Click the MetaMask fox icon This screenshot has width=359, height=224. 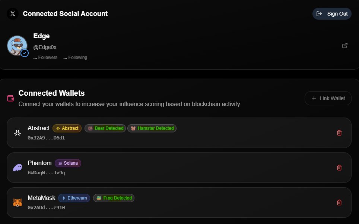(18, 202)
